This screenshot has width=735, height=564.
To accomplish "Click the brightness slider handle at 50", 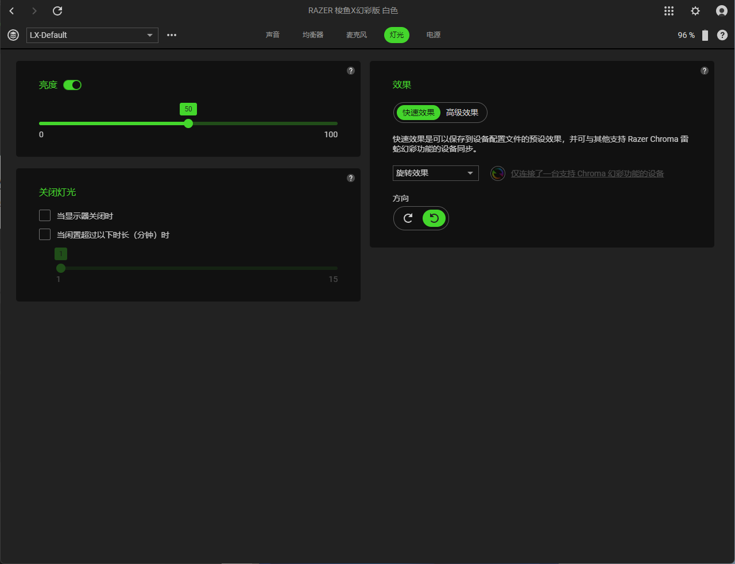I will pos(188,123).
